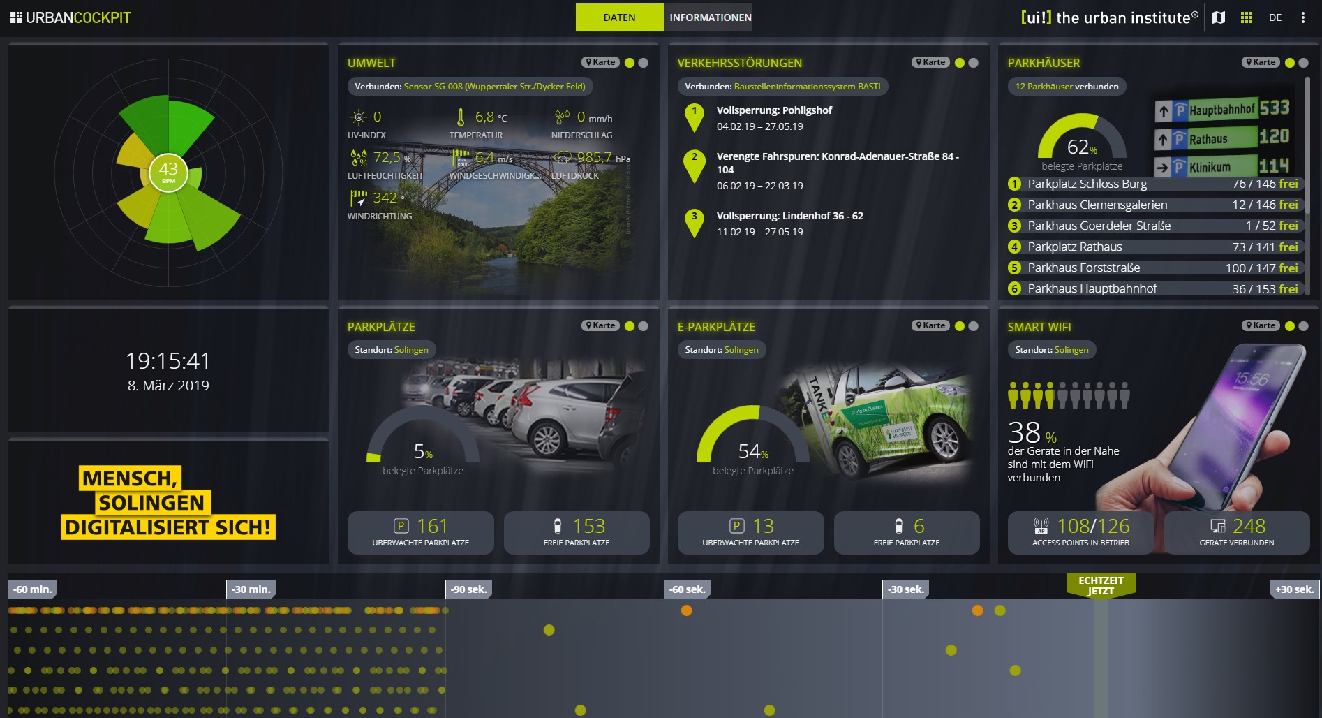Open Karte for the Parkhäuser panel
This screenshot has height=718, width=1322.
1260,62
